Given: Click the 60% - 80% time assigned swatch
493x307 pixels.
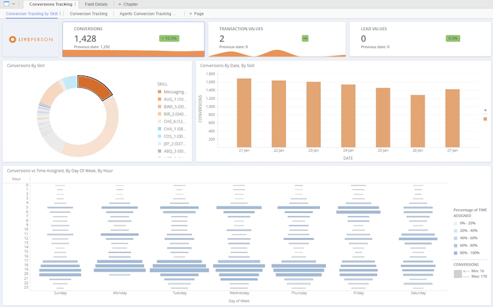Looking at the screenshot, I should pos(456,245).
